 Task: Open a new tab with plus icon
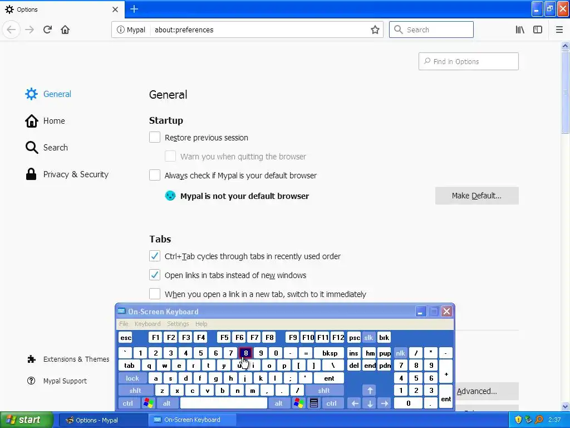coord(134,9)
